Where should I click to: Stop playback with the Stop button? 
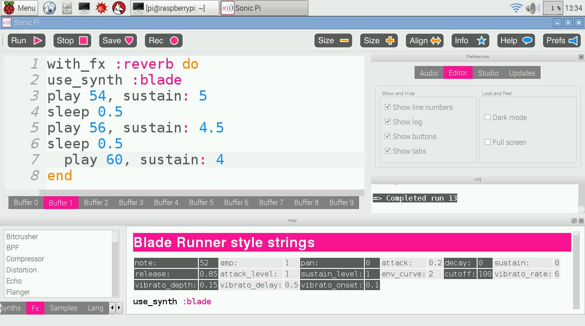coord(72,41)
